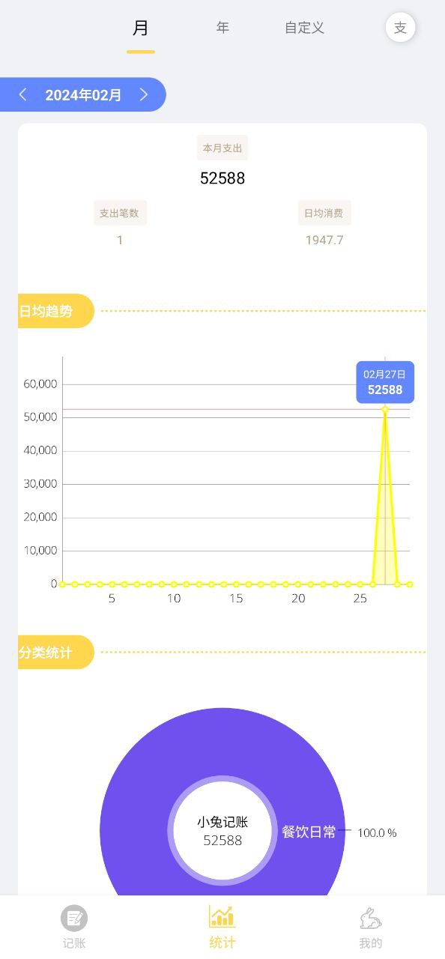The image size is (445, 959).
Task: Click the 02月27日 chart tooltip
Action: [x=385, y=382]
